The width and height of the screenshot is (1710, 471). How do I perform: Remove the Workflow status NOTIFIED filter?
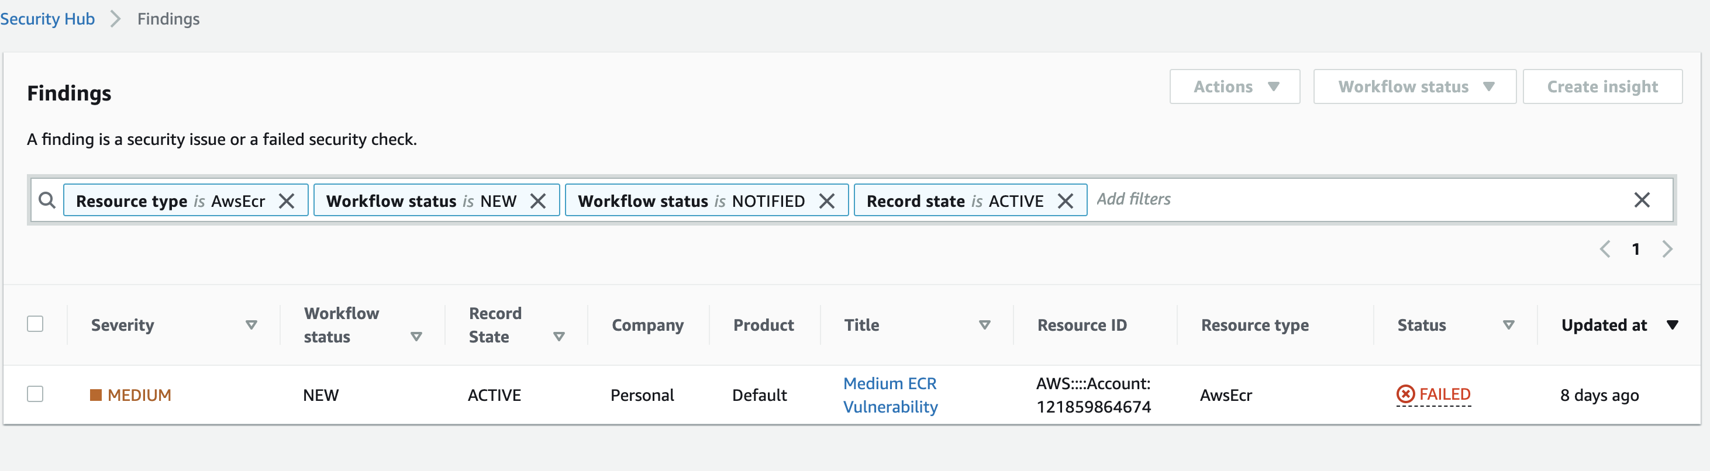(x=827, y=201)
